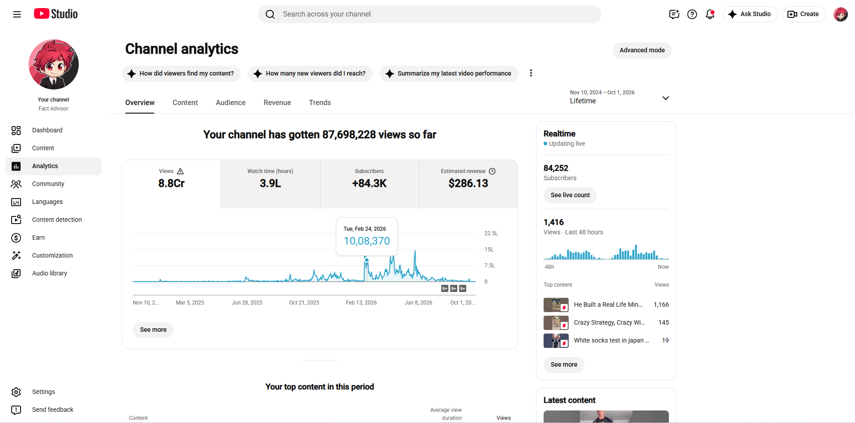Open the 'He Built a Real Life Min...' video thumbnail
The image size is (855, 423).
tap(556, 305)
